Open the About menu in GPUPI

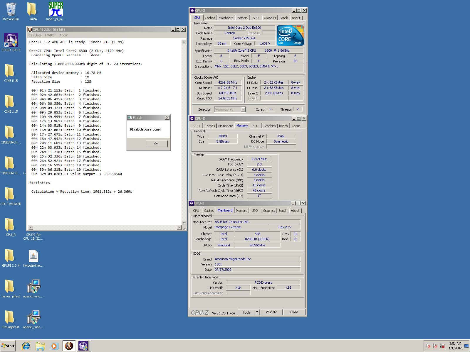click(x=63, y=35)
